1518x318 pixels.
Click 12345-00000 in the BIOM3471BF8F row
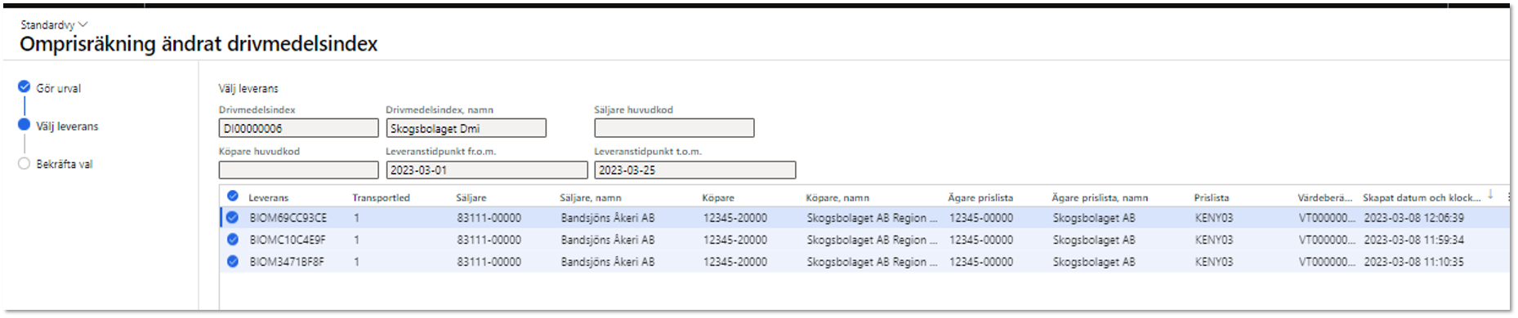[981, 262]
